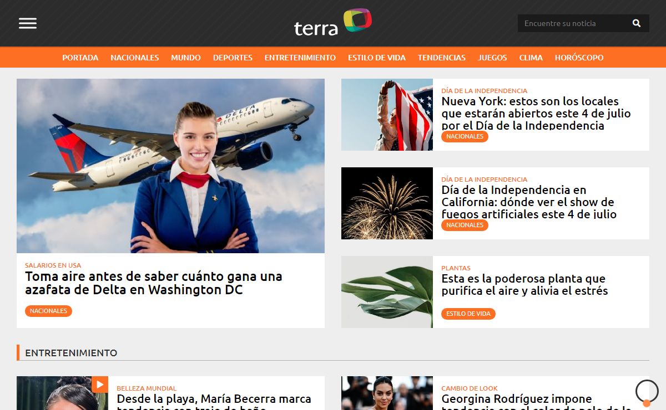Open the fireworks thumbnail

(387, 203)
